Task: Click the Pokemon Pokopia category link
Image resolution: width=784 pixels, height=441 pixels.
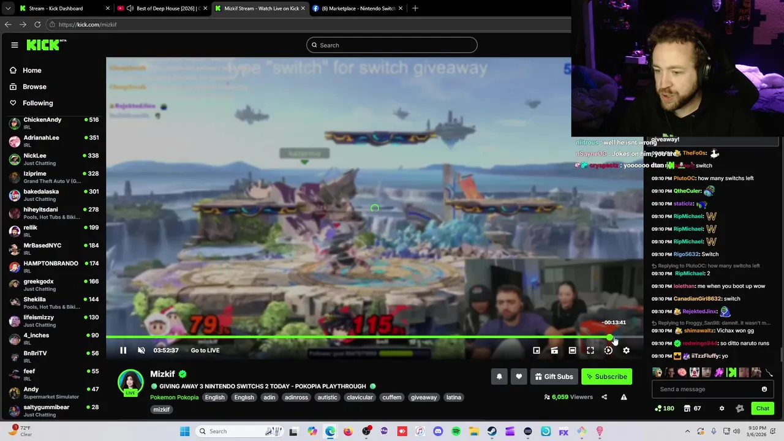Action: (x=175, y=398)
